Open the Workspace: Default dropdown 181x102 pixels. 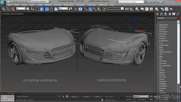pos(40,2)
